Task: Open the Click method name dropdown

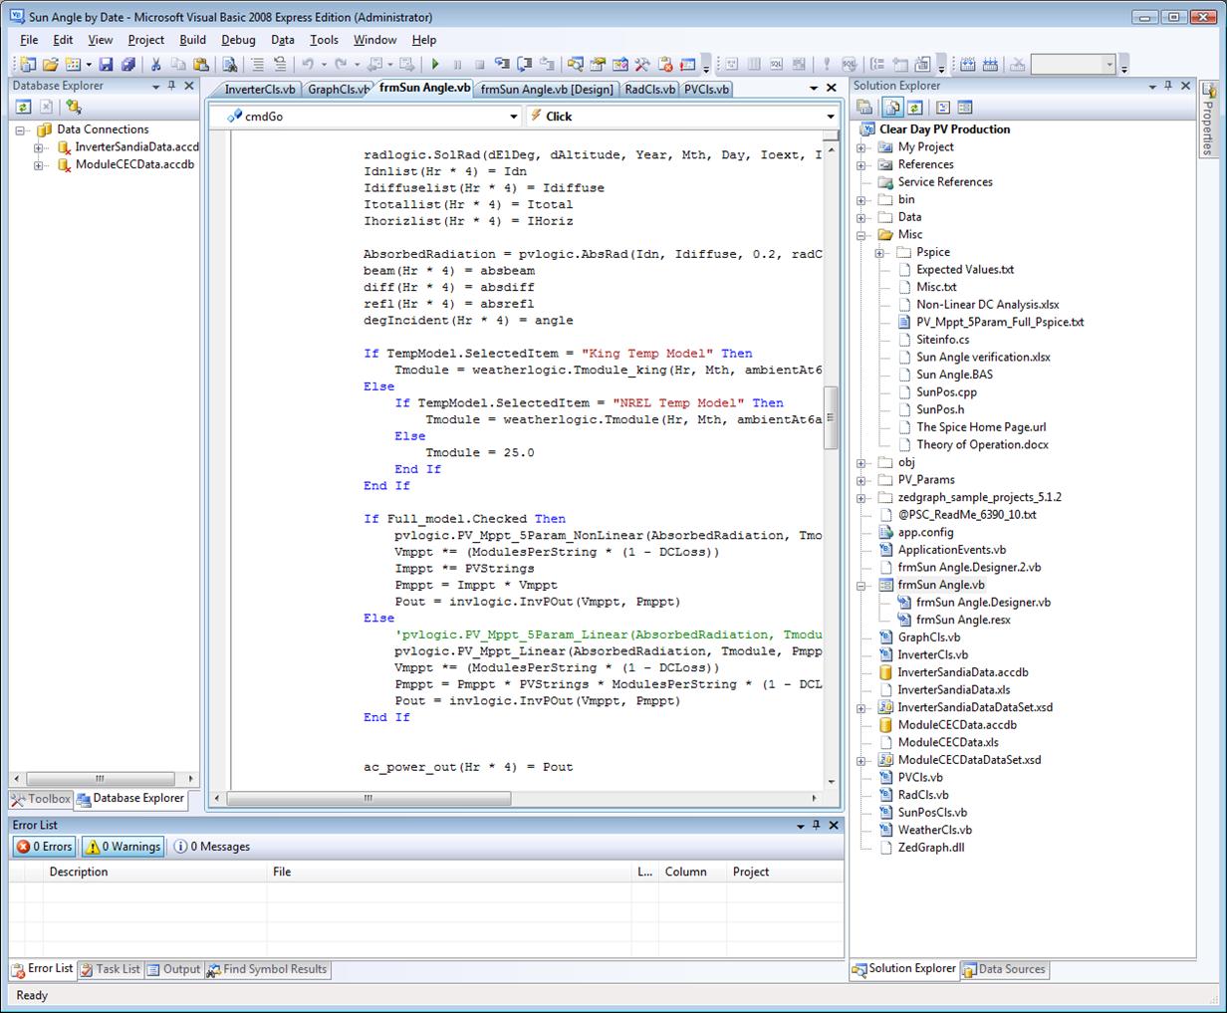Action: click(x=831, y=117)
